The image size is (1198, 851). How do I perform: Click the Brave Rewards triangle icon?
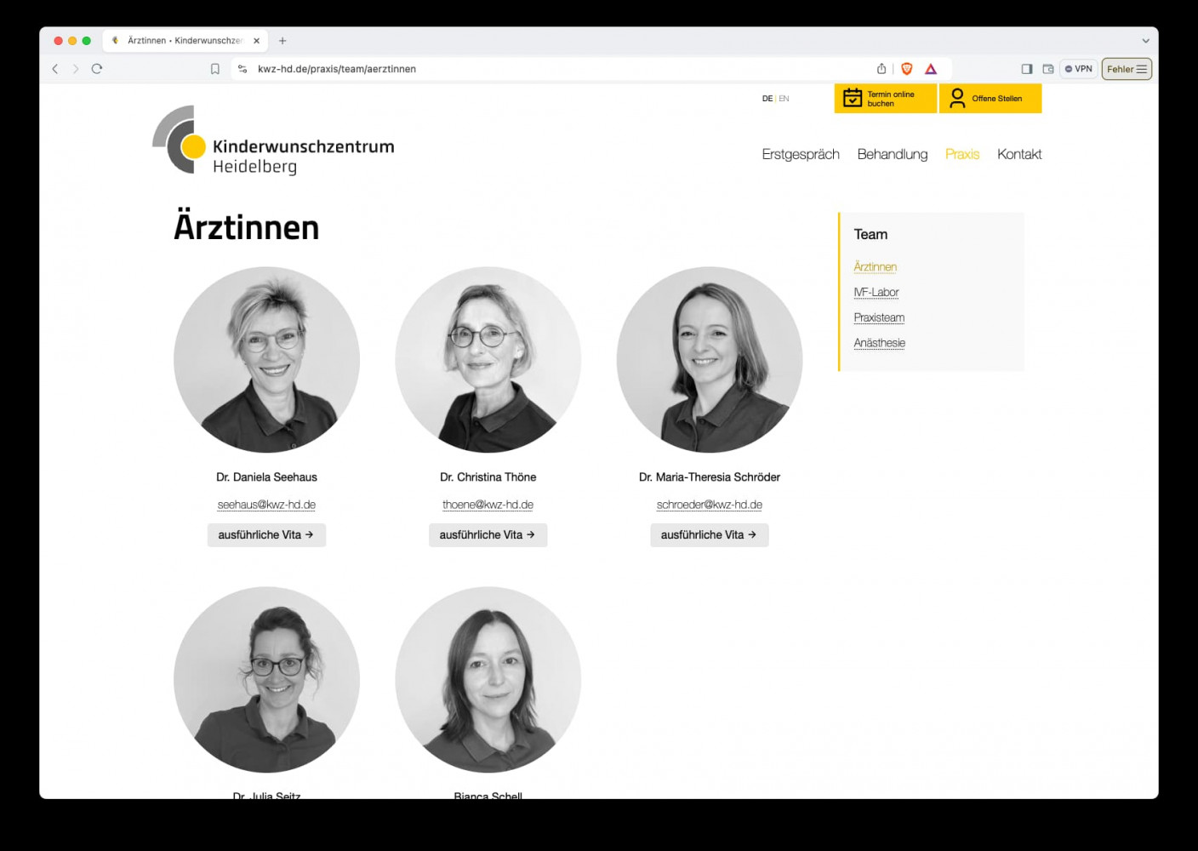click(x=931, y=69)
